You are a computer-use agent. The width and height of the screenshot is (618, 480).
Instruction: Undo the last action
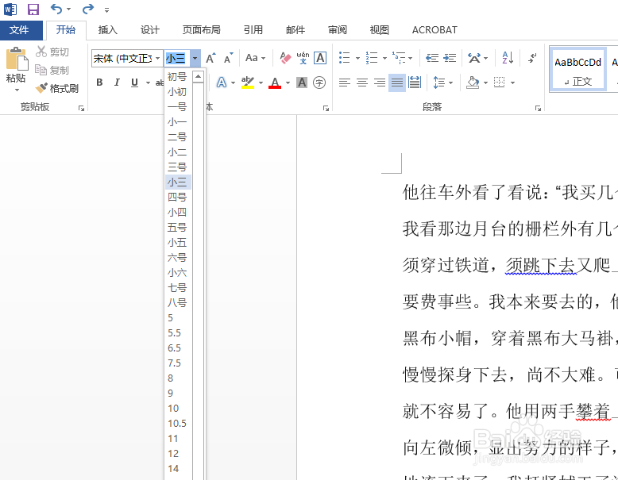pyautogui.click(x=56, y=9)
